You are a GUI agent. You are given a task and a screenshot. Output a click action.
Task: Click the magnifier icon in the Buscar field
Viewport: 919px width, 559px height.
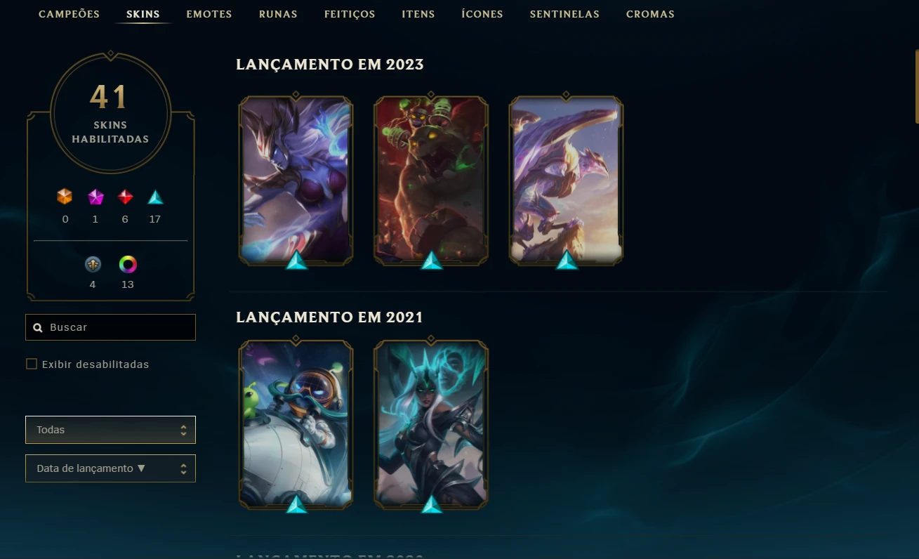38,328
